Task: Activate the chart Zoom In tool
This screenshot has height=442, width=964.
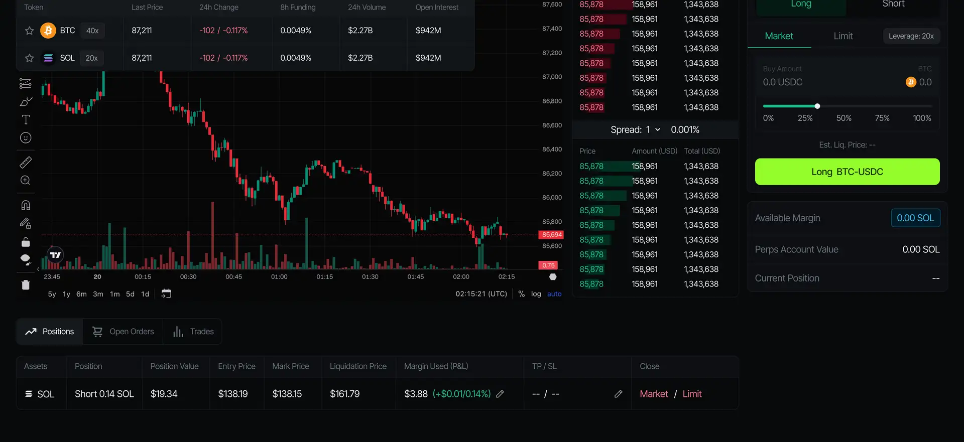Action: pos(26,181)
